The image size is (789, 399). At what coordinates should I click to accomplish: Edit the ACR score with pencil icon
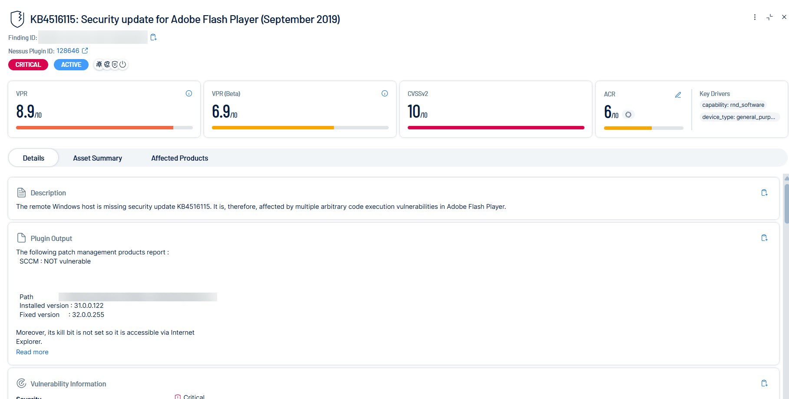pyautogui.click(x=678, y=95)
